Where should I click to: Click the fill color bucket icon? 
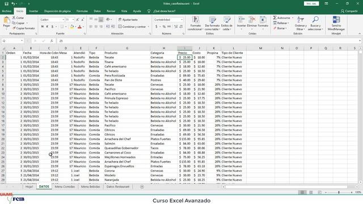[x=72, y=27]
